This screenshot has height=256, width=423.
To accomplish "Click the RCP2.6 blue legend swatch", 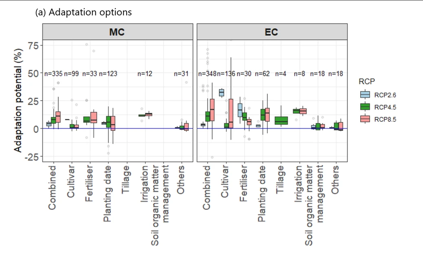I will coord(365,95).
